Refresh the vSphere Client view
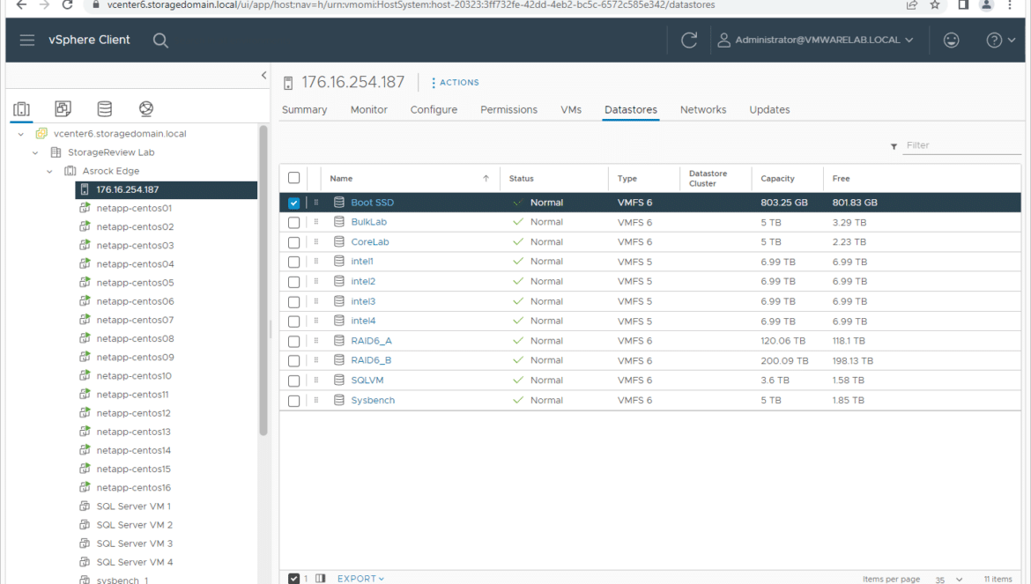1031x584 pixels. pos(689,40)
